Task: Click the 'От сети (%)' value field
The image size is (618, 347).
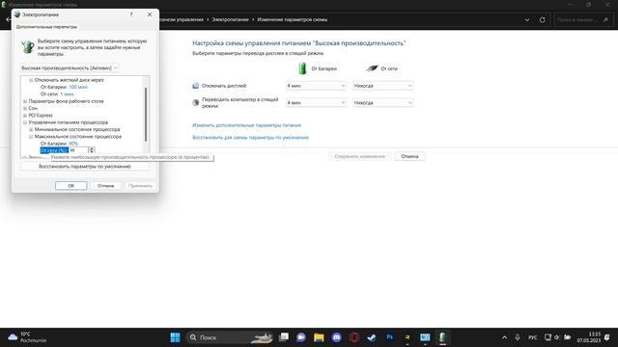Action: [78, 150]
